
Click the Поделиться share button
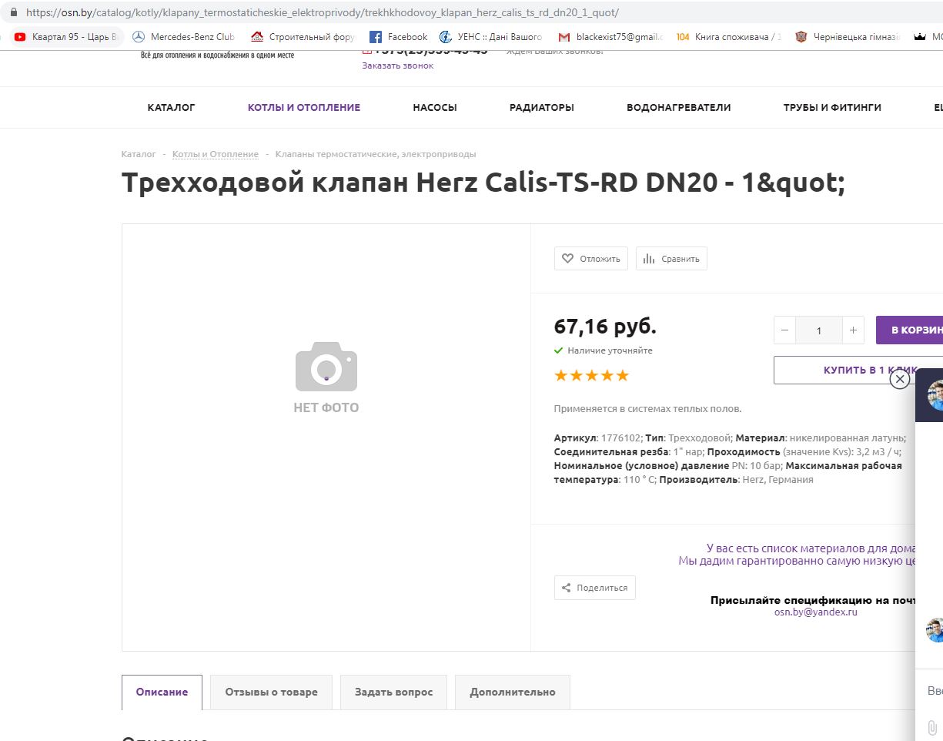(x=595, y=588)
